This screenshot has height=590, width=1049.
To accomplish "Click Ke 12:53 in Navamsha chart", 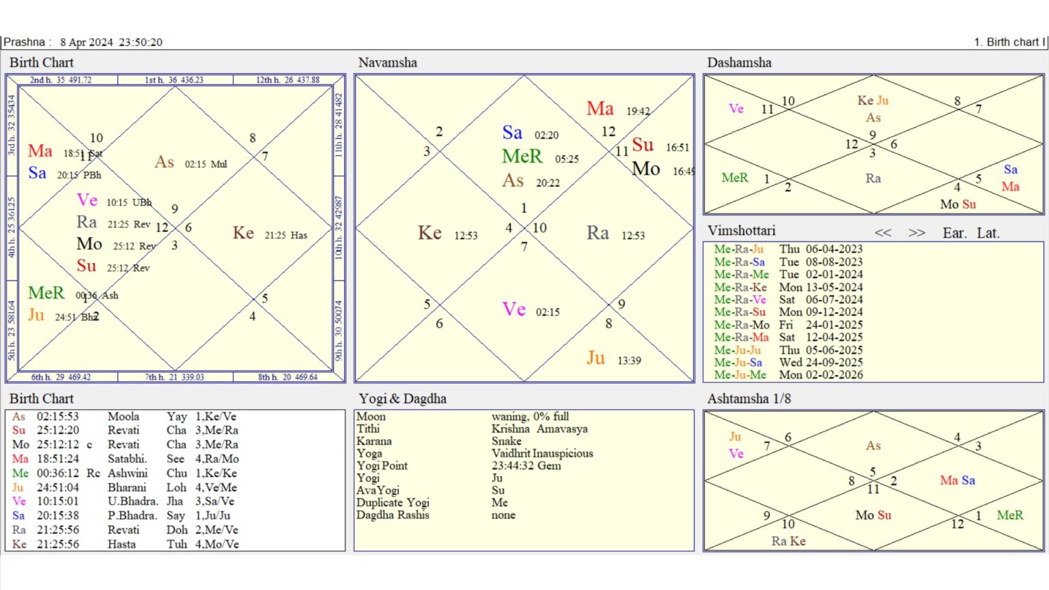I will (447, 234).
